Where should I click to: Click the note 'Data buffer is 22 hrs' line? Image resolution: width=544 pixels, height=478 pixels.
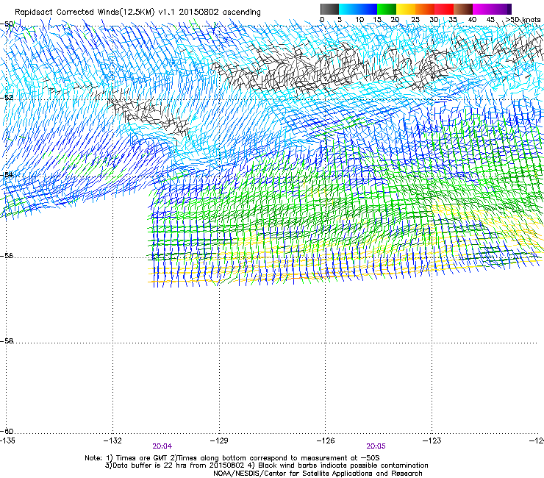pyautogui.click(x=266, y=465)
